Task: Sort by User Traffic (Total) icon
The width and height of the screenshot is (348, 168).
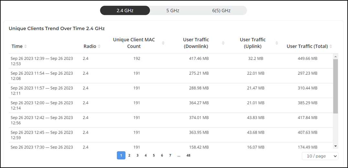Action: pyautogui.click(x=331, y=46)
